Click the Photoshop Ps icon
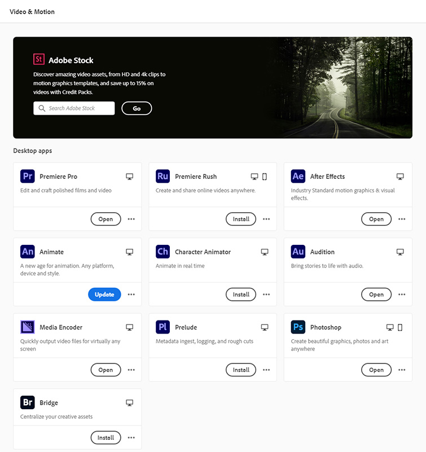This screenshot has width=426, height=452. (298, 327)
